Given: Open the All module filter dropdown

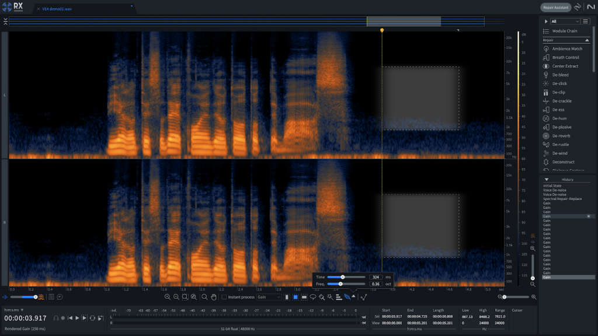Looking at the screenshot, I should (565, 22).
